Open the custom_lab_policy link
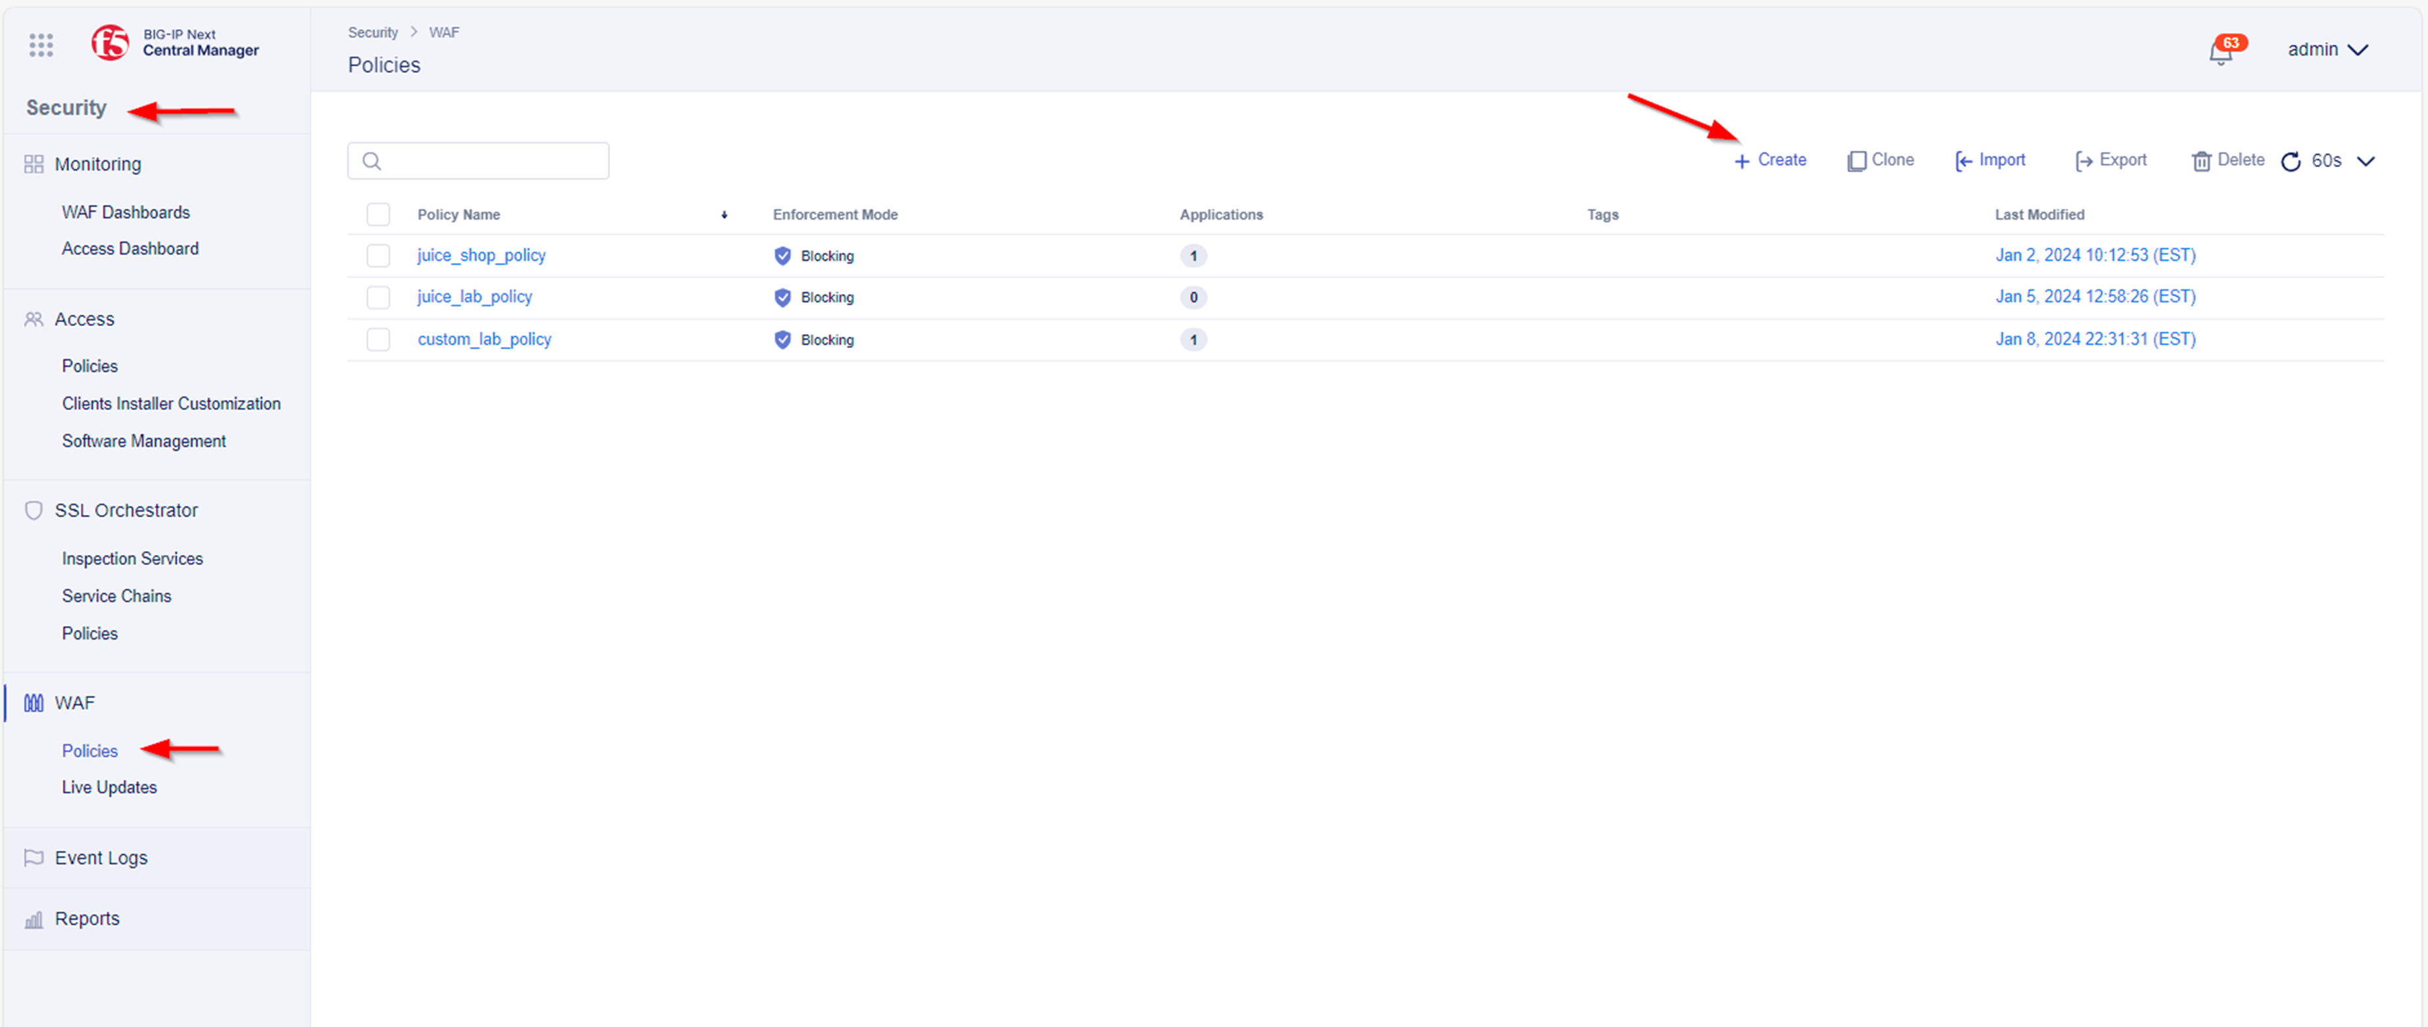 pos(485,340)
